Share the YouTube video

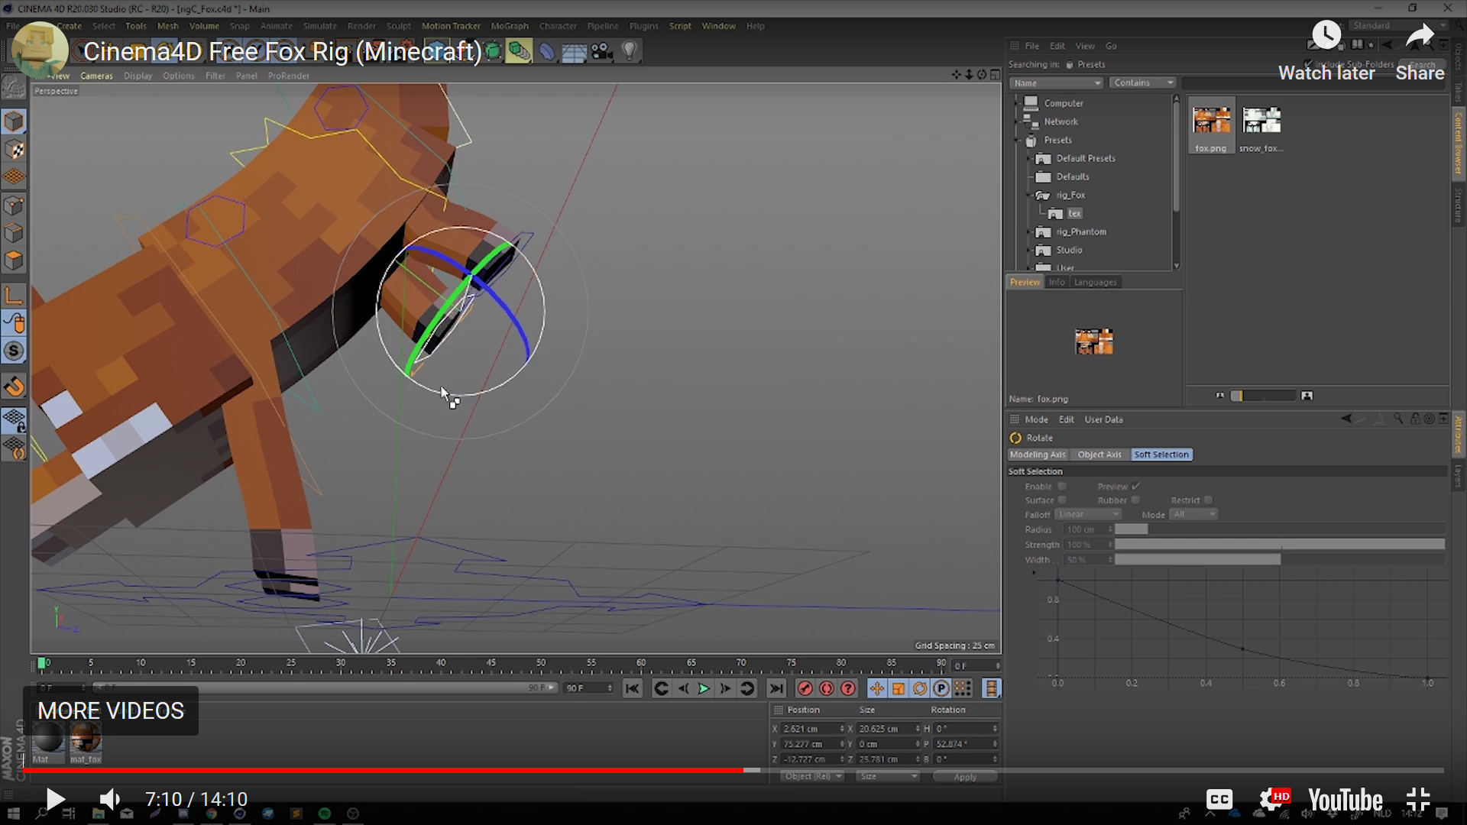coord(1420,51)
